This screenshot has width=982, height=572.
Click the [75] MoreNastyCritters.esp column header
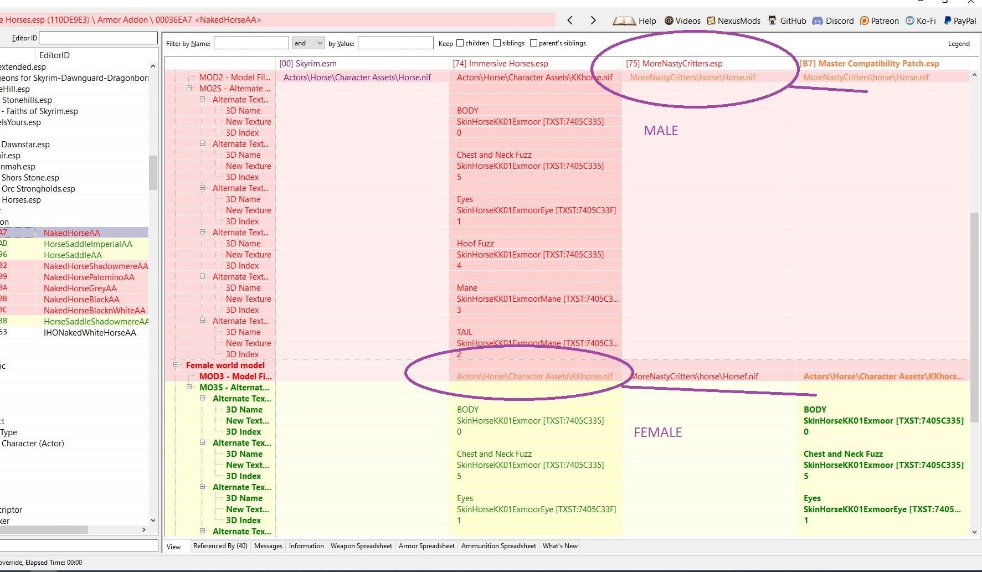pos(709,64)
